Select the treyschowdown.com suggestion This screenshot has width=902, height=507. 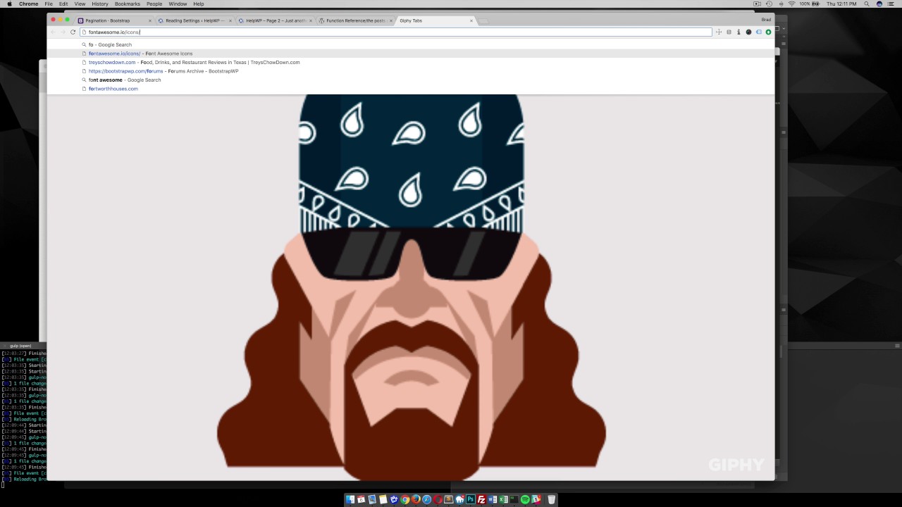tap(410, 62)
